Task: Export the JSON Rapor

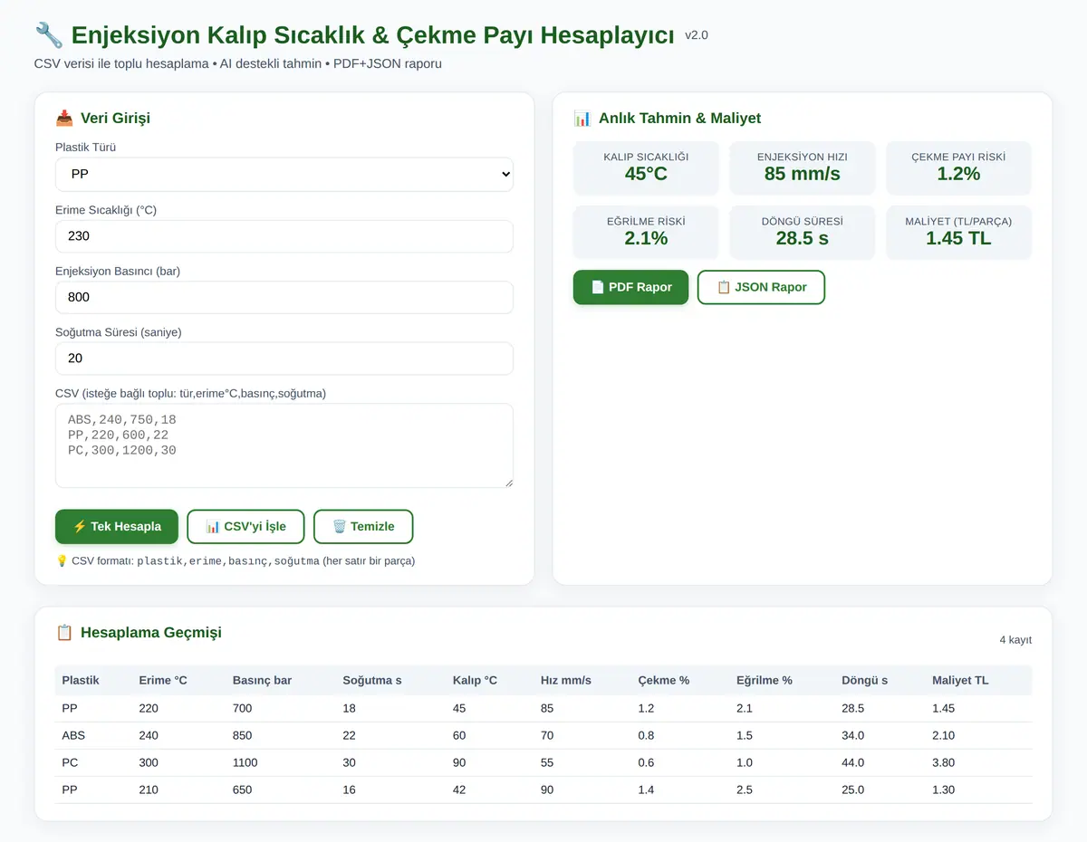Action: [761, 287]
